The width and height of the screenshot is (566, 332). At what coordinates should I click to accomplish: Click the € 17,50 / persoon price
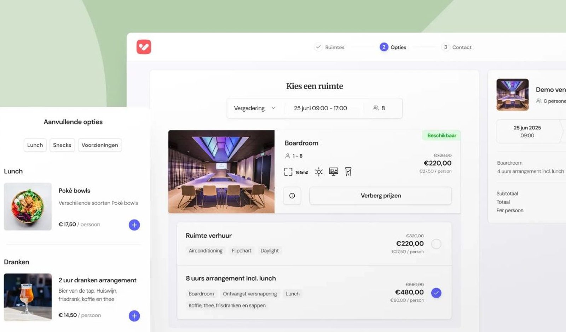click(x=79, y=225)
